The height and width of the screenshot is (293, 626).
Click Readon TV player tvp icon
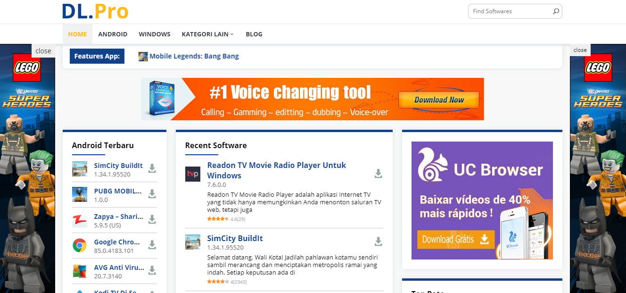pos(193,174)
